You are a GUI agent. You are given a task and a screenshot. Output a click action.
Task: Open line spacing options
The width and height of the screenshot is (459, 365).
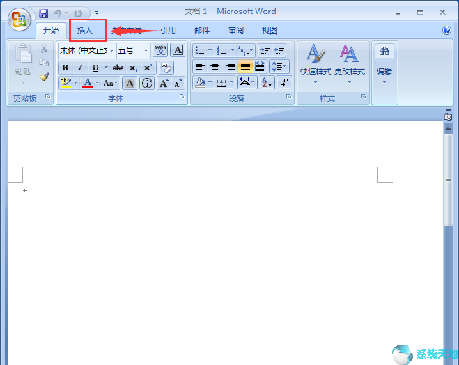[x=279, y=66]
